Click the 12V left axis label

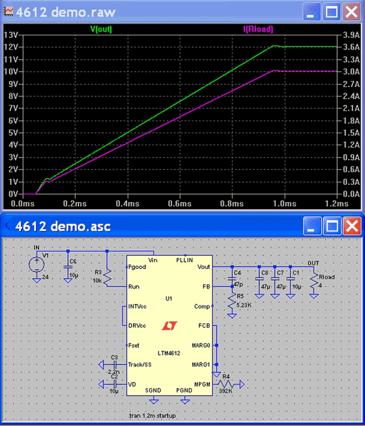[x=11, y=47]
